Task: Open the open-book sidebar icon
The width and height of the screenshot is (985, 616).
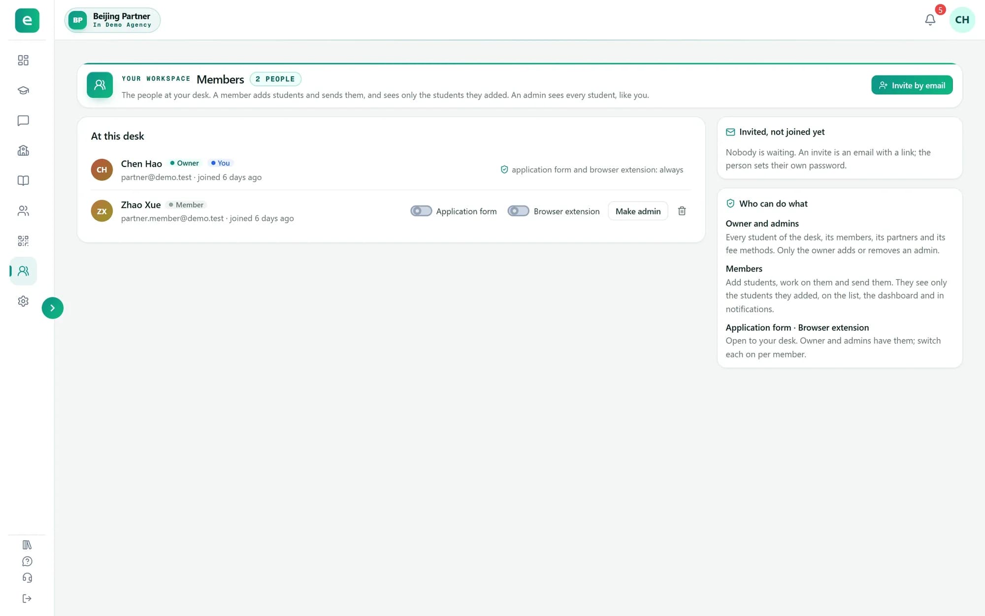Action: pos(23,181)
